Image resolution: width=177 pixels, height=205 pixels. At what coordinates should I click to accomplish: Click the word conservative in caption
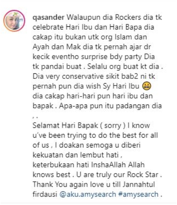click(83, 76)
